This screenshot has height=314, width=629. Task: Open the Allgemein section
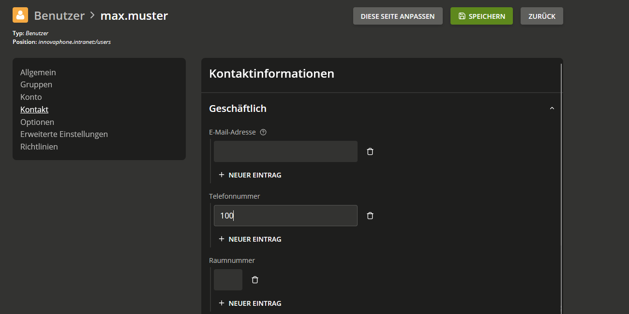(x=38, y=72)
